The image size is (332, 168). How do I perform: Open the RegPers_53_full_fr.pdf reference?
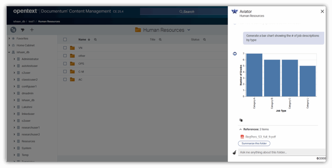tap(261, 137)
